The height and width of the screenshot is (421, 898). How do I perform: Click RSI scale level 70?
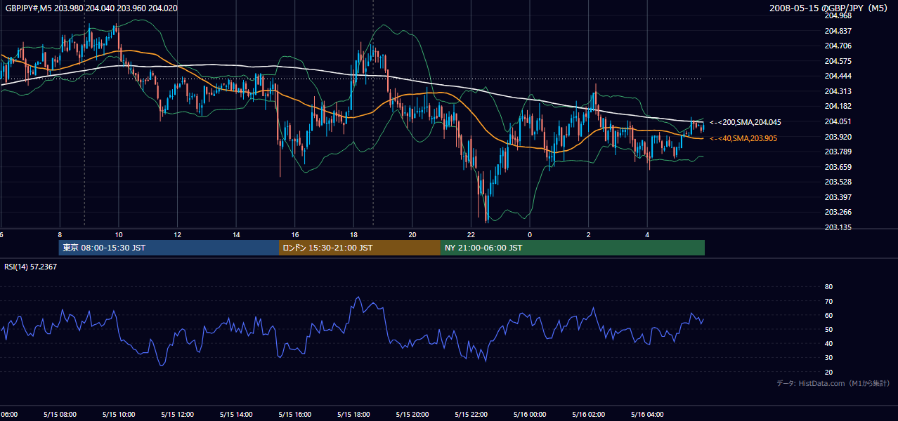point(828,301)
